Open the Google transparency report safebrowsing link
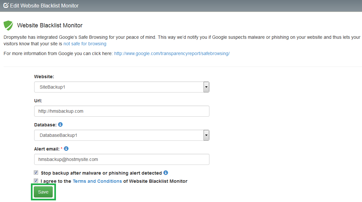Viewport: 362px width, 202px height. [172, 53]
